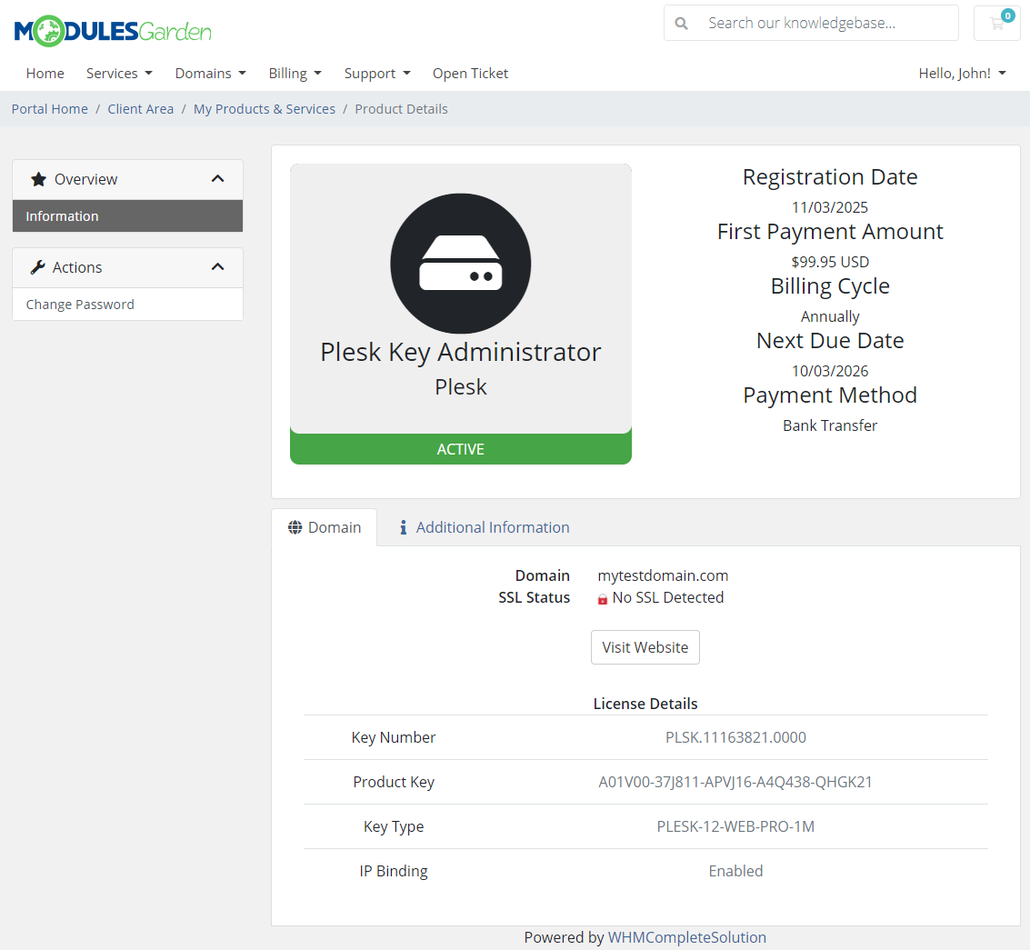Click the Plesk server product icon
This screenshot has height=950, width=1030.
(460, 262)
